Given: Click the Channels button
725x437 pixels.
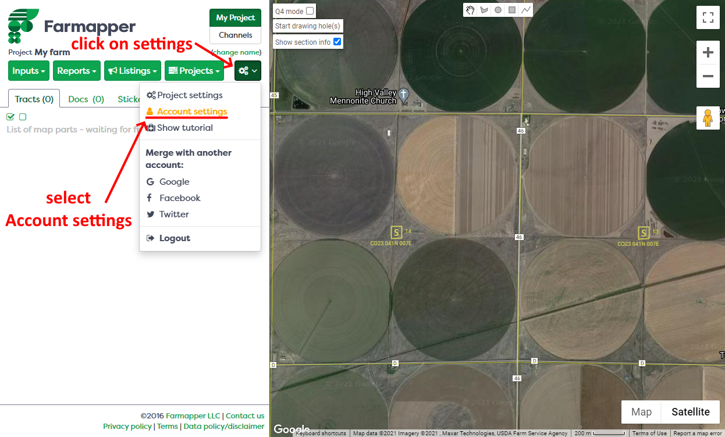Looking at the screenshot, I should (x=236, y=35).
